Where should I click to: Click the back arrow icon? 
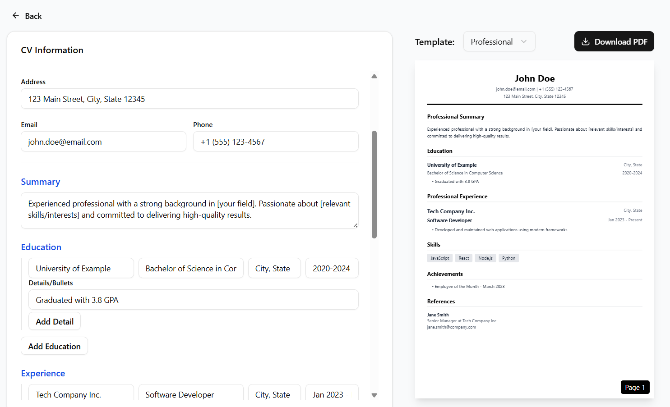[x=16, y=16]
